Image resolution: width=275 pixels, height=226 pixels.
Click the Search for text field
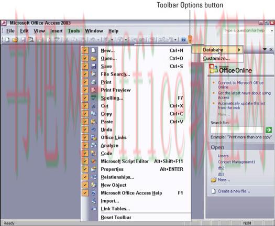click(x=237, y=130)
